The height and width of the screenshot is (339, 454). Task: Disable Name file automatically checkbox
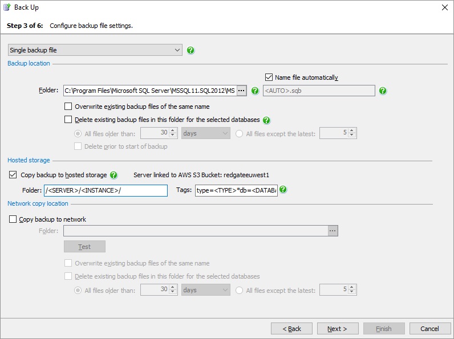(269, 77)
